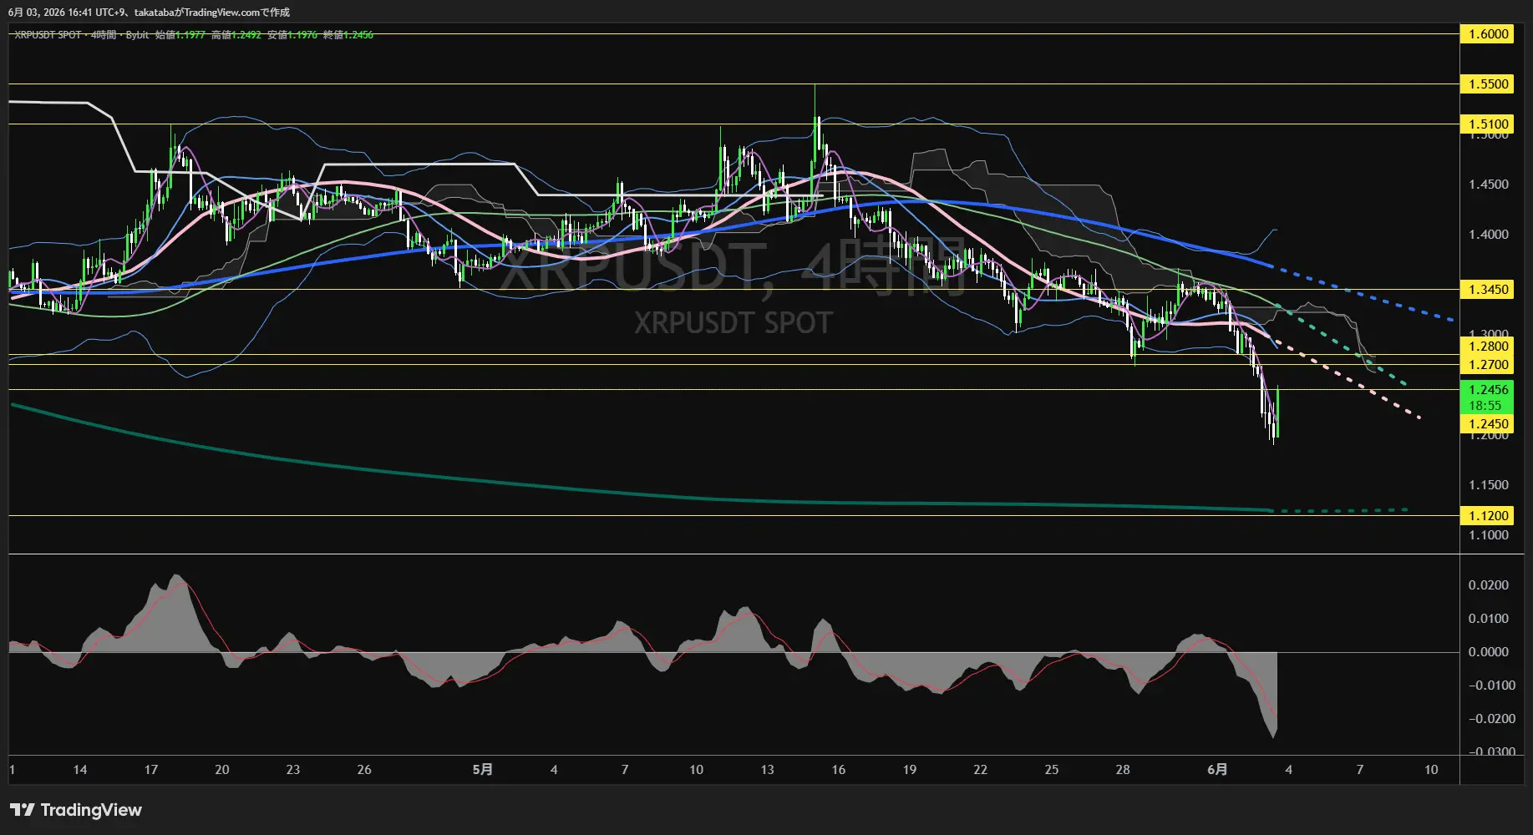Select the 1.5100 yellow price line label
The height and width of the screenshot is (835, 1533).
pyautogui.click(x=1488, y=124)
